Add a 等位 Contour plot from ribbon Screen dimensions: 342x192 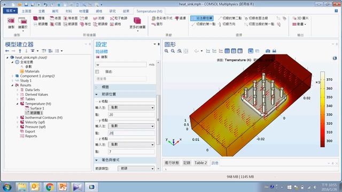pyautogui.click(x=85, y=24)
